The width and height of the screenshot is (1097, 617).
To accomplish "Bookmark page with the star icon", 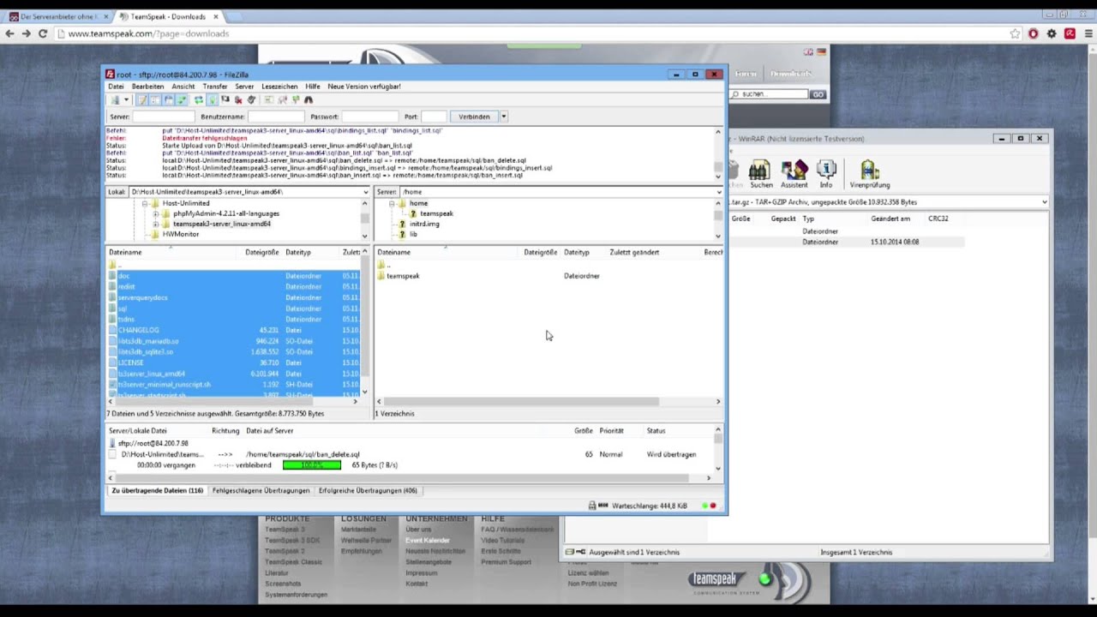I will click(x=1016, y=33).
